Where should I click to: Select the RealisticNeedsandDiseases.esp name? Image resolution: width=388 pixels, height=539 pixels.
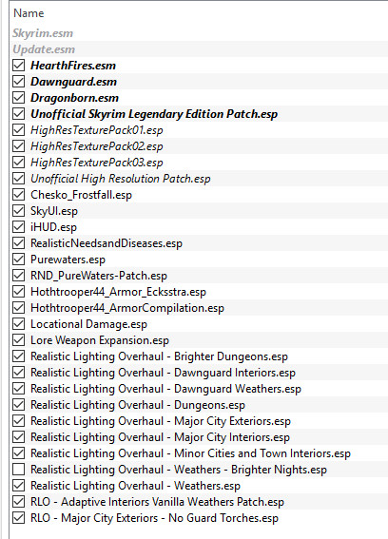[x=107, y=243]
